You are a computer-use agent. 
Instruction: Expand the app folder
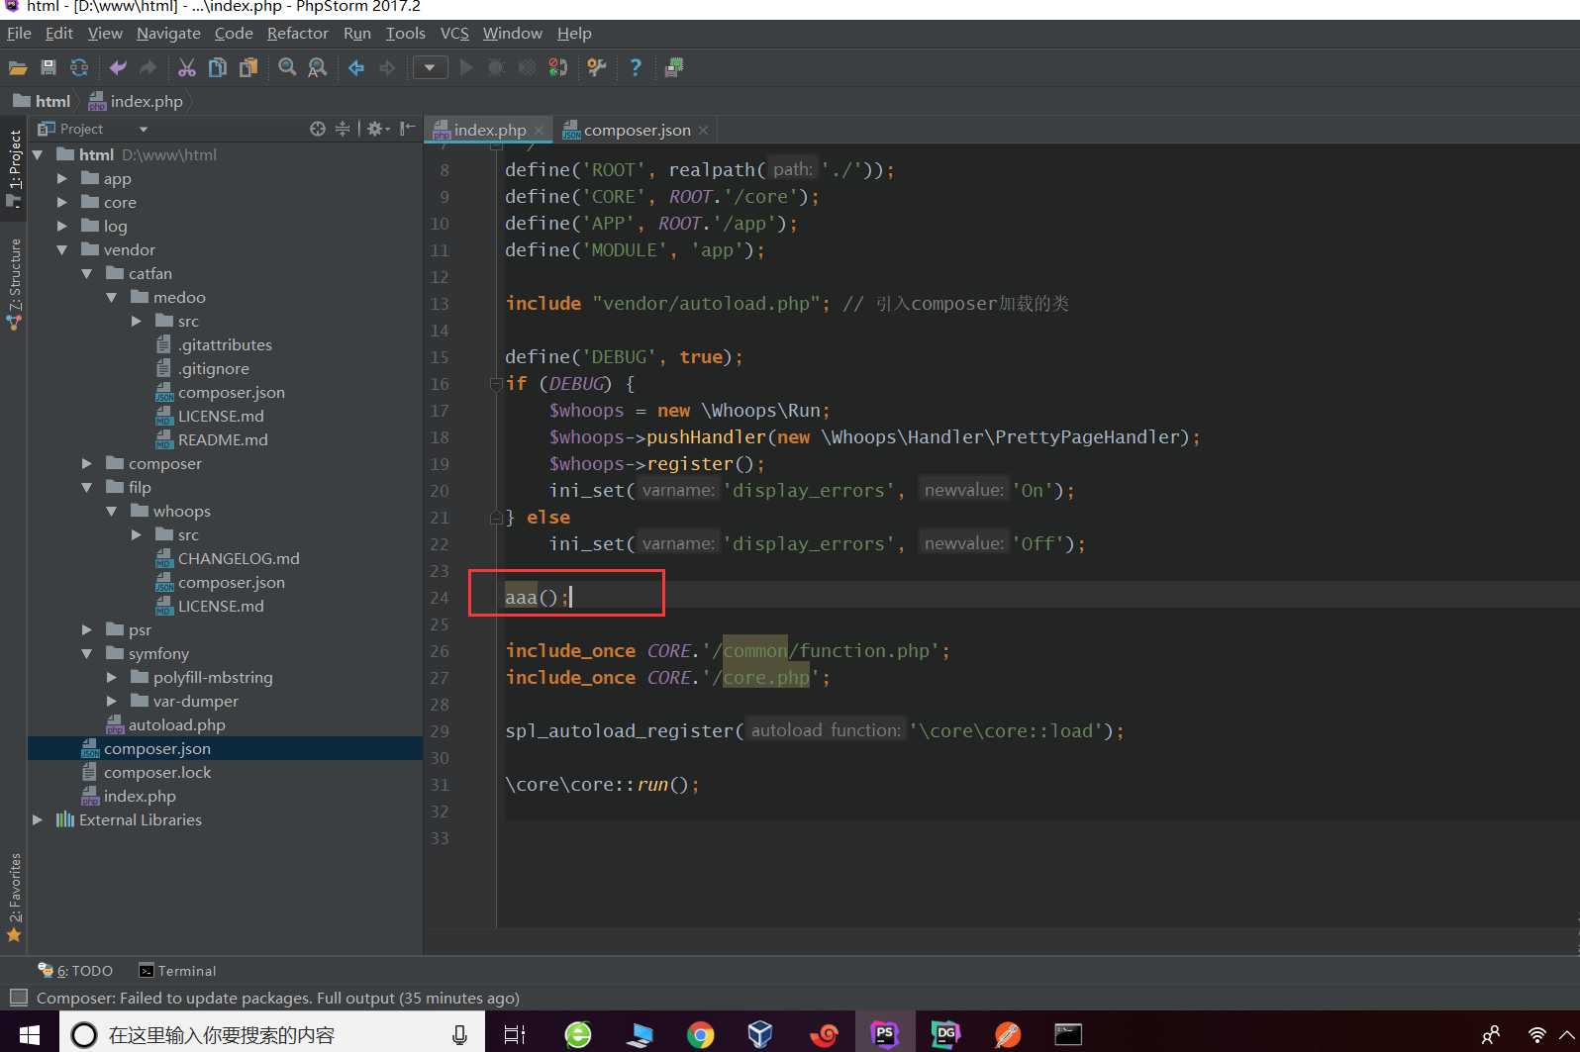point(62,178)
